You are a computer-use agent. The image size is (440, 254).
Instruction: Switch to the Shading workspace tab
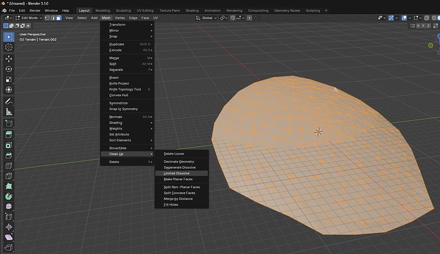pyautogui.click(x=192, y=10)
